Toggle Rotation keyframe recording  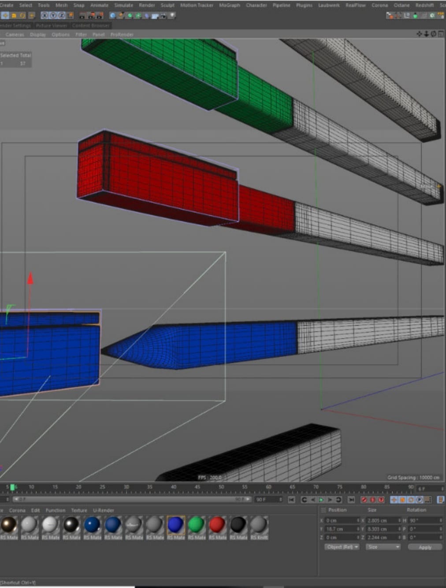pyautogui.click(x=411, y=500)
